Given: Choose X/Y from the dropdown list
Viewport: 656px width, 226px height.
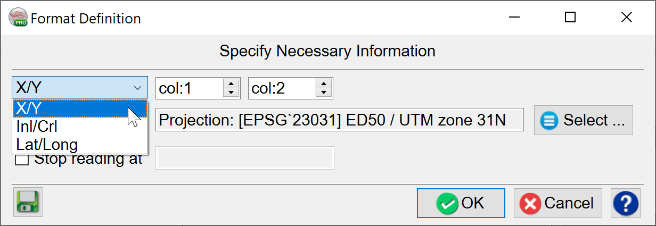Looking at the screenshot, I should 80,108.
